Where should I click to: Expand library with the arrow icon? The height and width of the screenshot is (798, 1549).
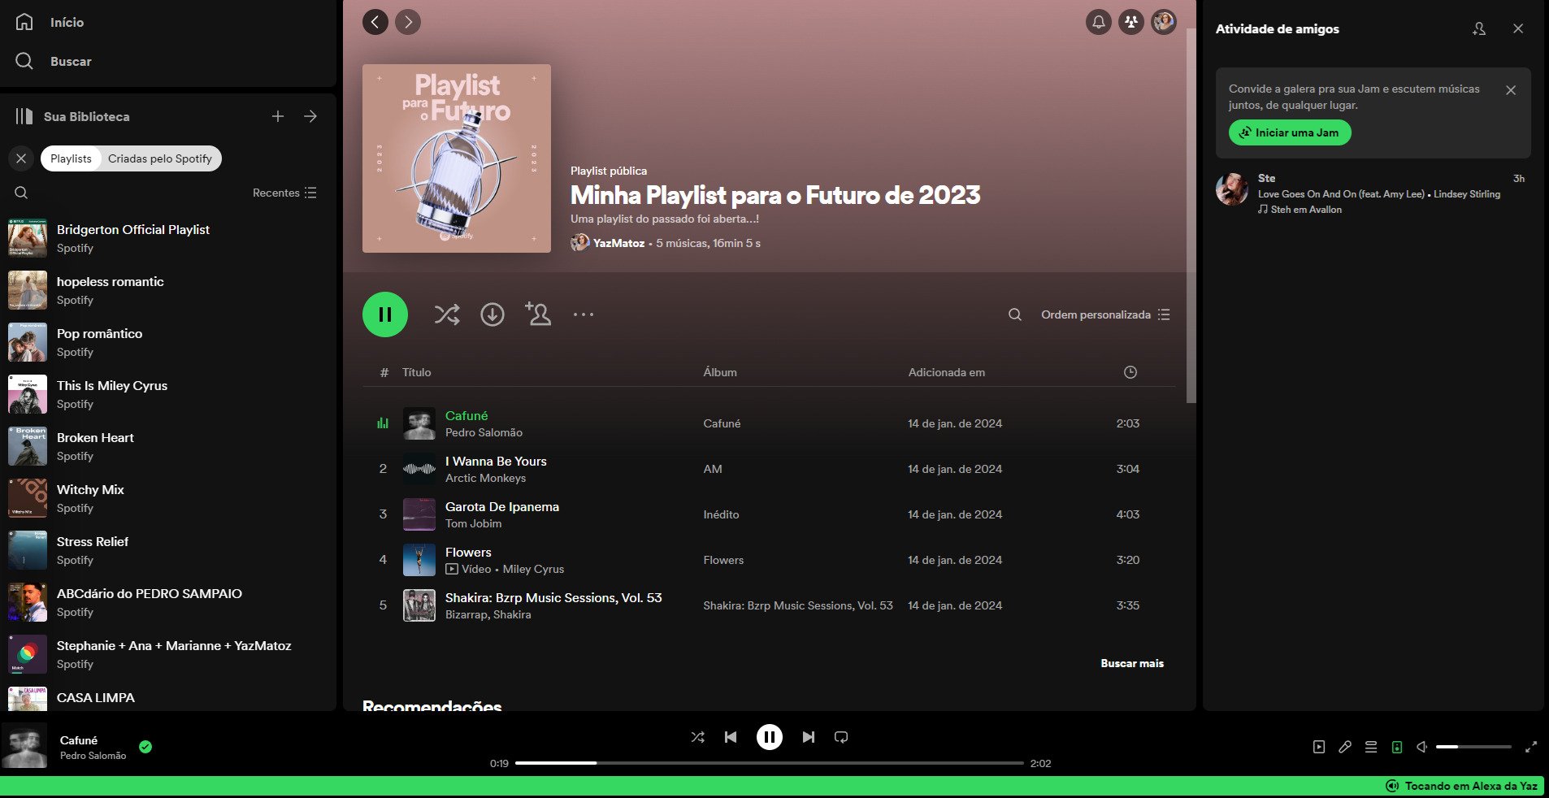tap(310, 116)
